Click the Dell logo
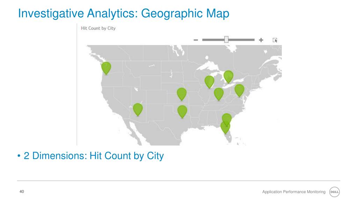The image size is (358, 201). 335,192
